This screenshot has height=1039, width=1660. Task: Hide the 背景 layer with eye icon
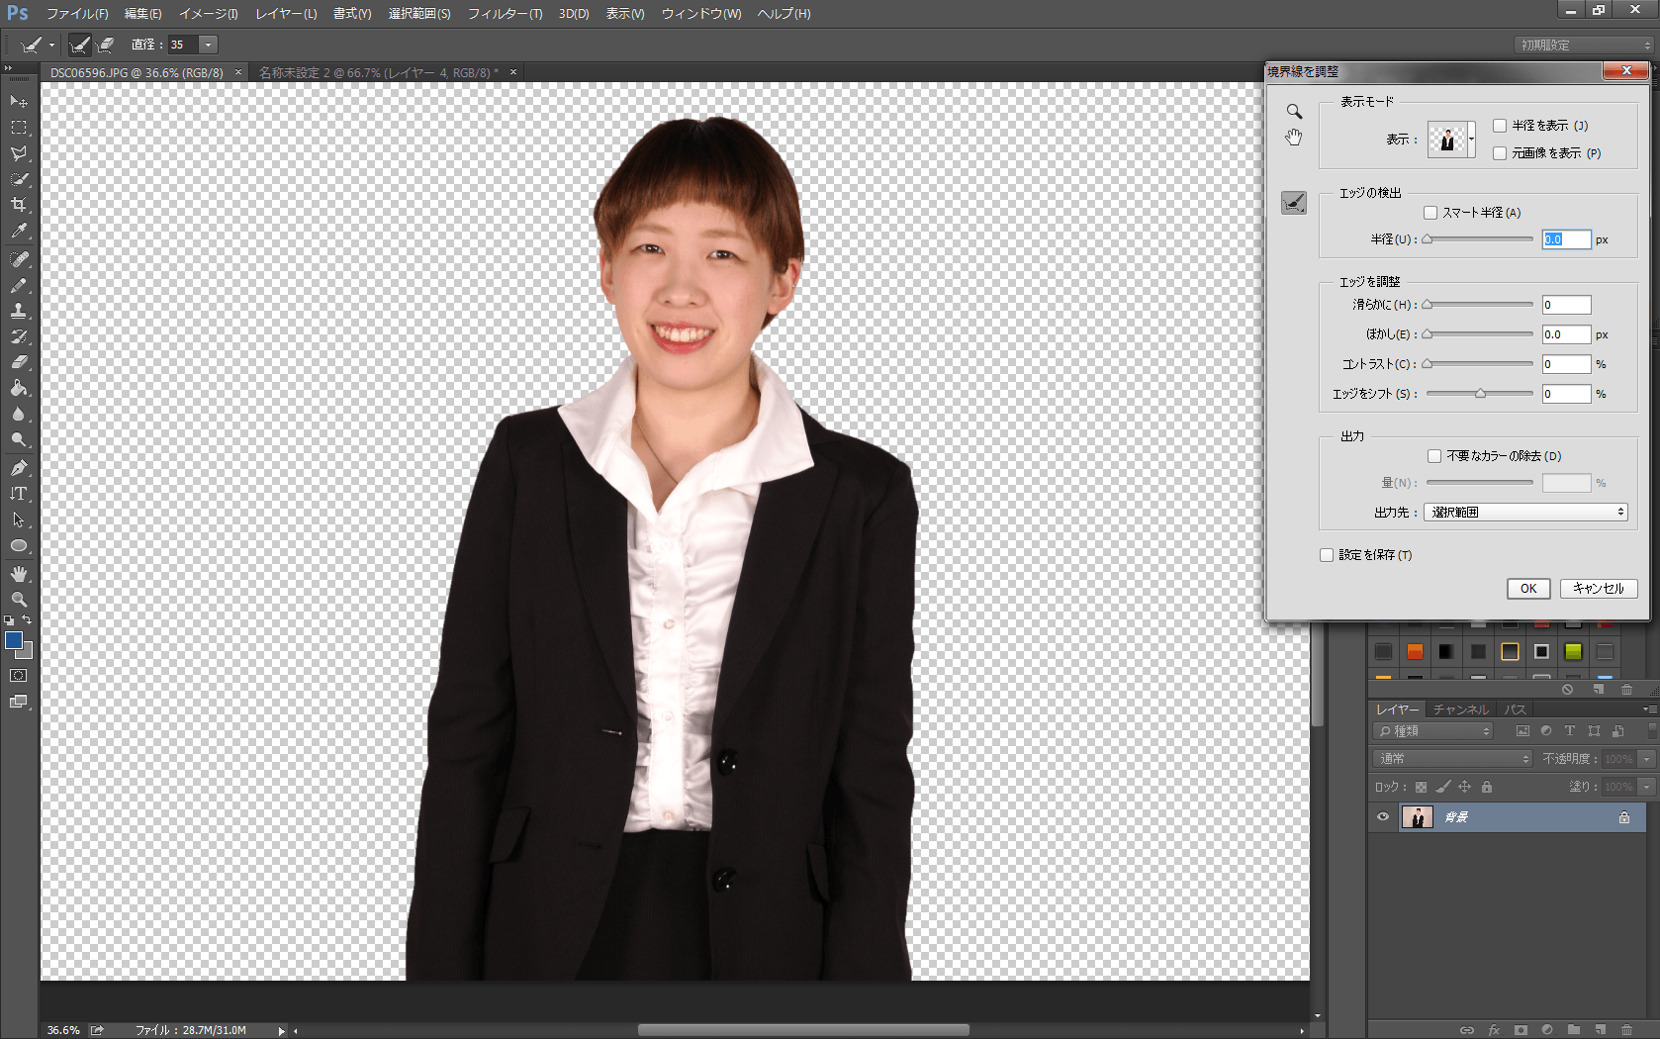1383,817
